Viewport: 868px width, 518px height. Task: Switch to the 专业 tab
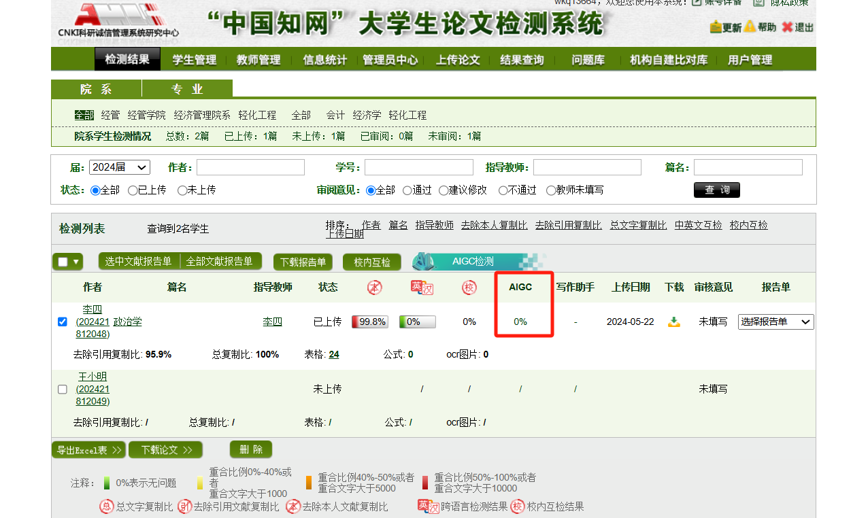187,89
